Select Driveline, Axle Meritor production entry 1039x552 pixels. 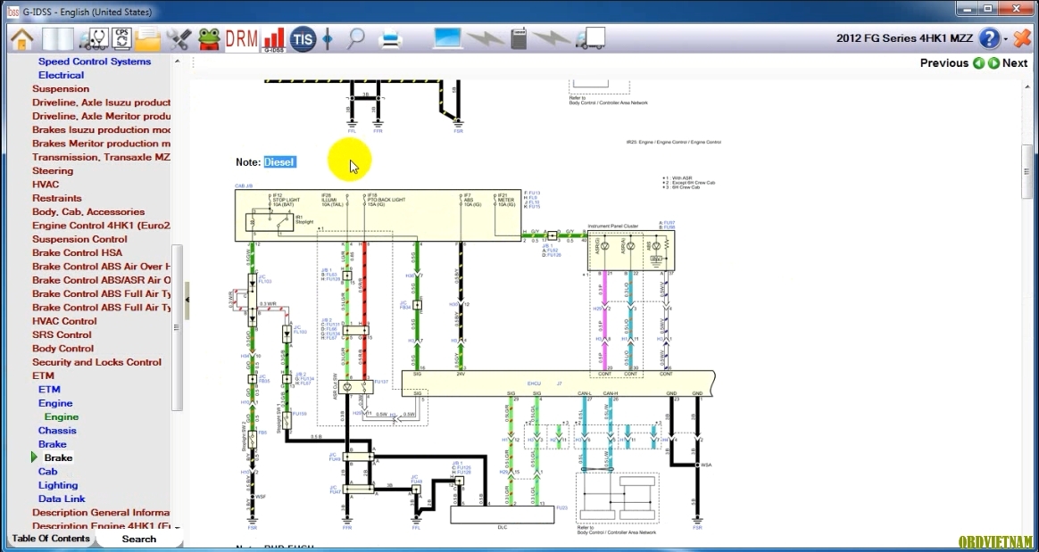pyautogui.click(x=102, y=116)
